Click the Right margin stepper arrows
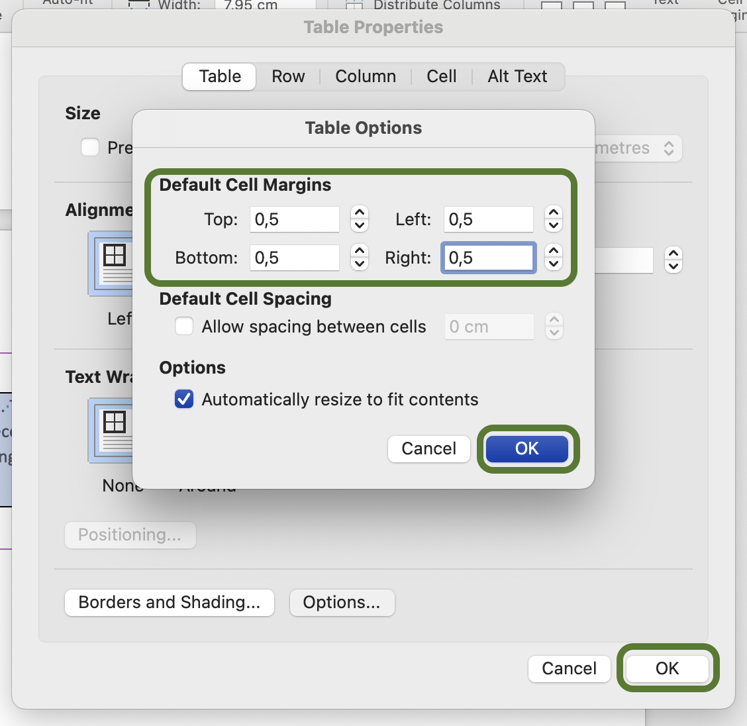This screenshot has width=747, height=726. pyautogui.click(x=554, y=258)
